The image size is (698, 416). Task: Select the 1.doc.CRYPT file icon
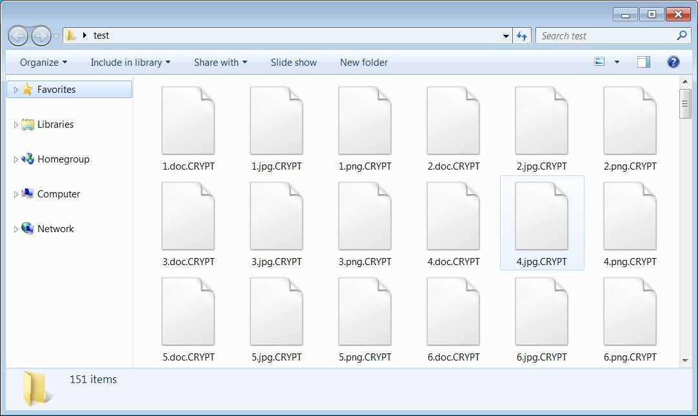[188, 121]
